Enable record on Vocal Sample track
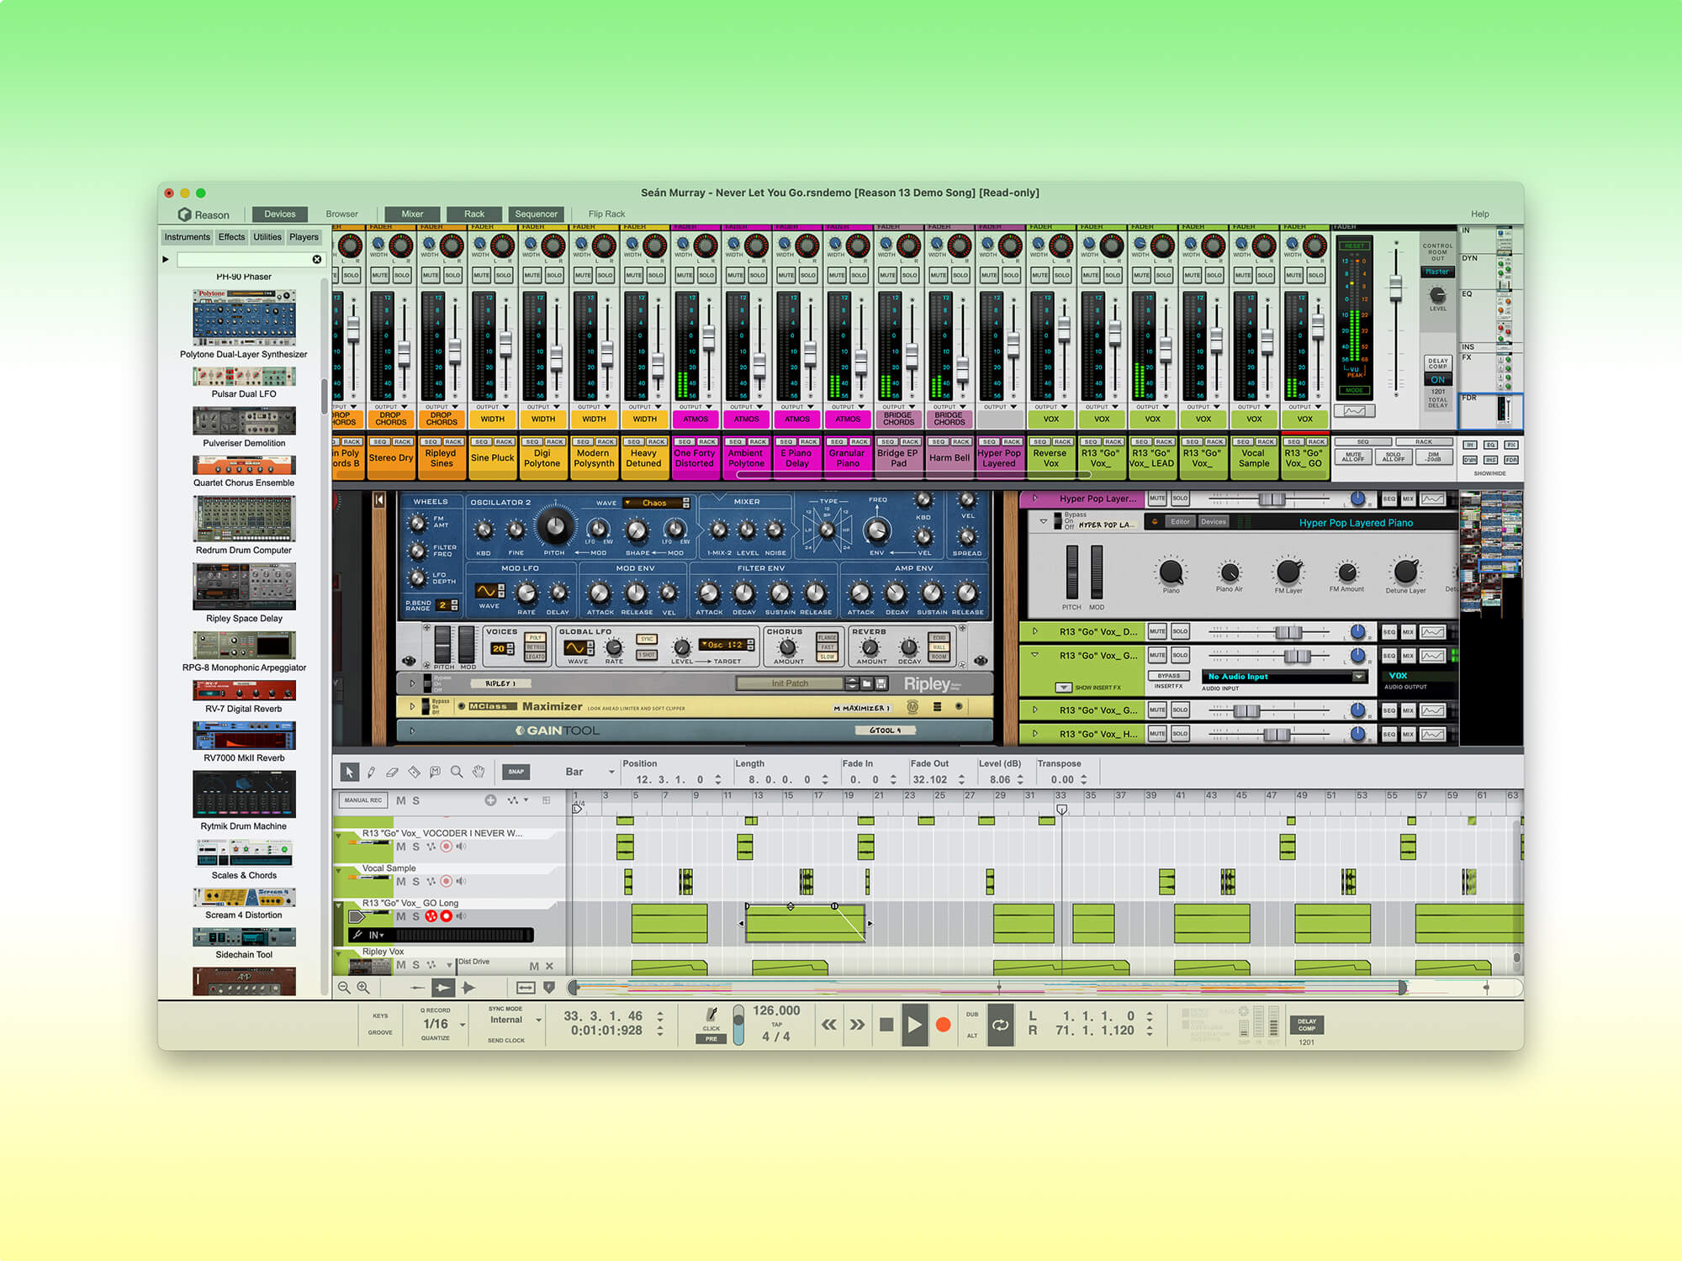This screenshot has height=1261, width=1682. pos(447,881)
